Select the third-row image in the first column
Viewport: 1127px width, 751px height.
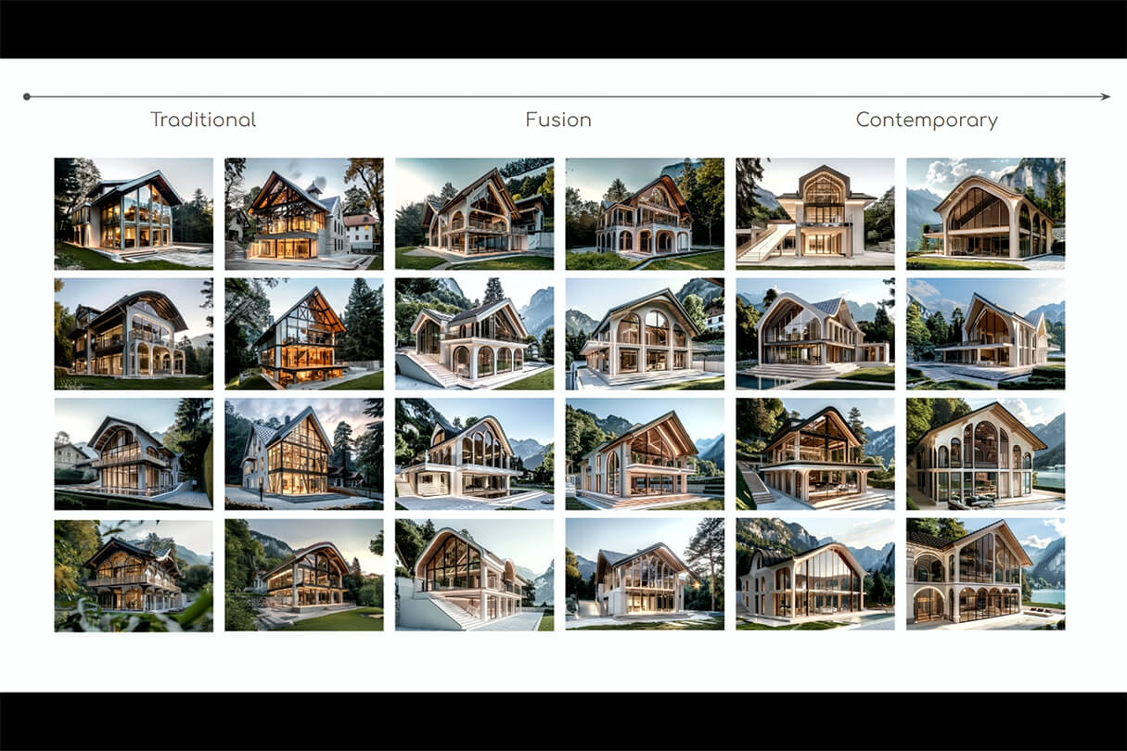pos(134,454)
